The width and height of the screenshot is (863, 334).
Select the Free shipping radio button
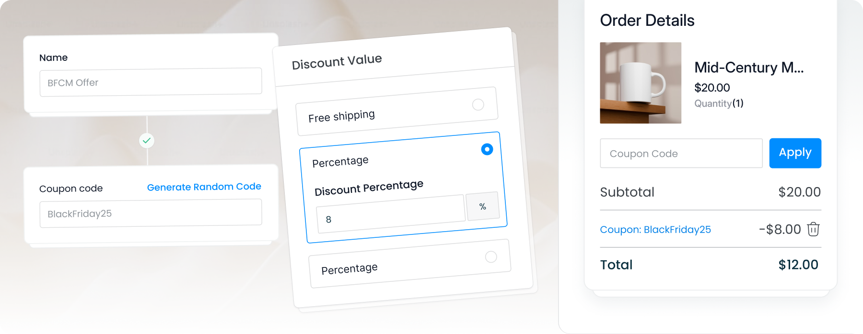(478, 105)
